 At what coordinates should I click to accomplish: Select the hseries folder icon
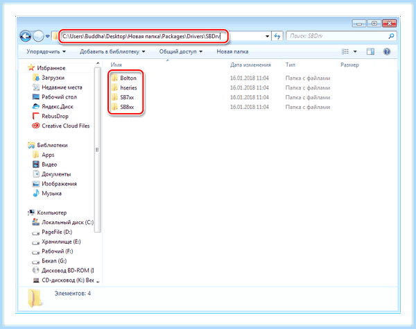click(114, 87)
